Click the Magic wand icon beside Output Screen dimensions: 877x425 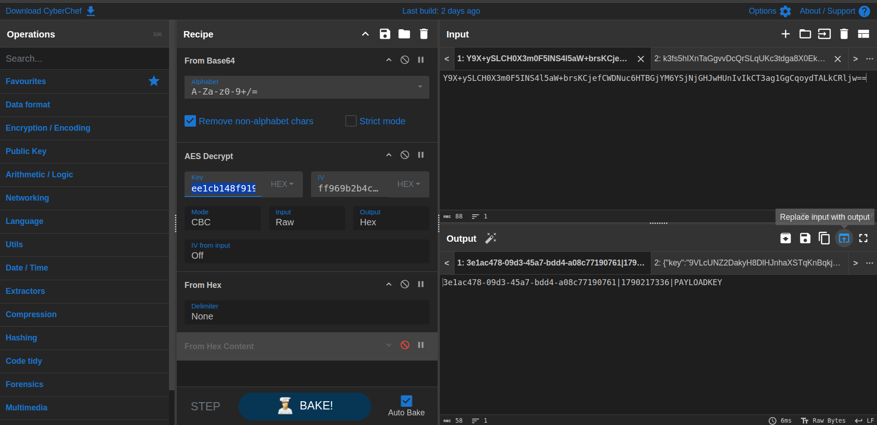click(x=491, y=238)
